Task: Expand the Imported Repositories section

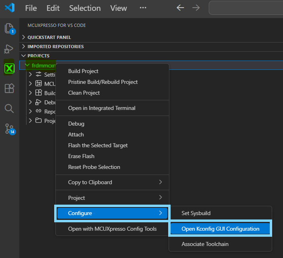Action: tap(55, 47)
